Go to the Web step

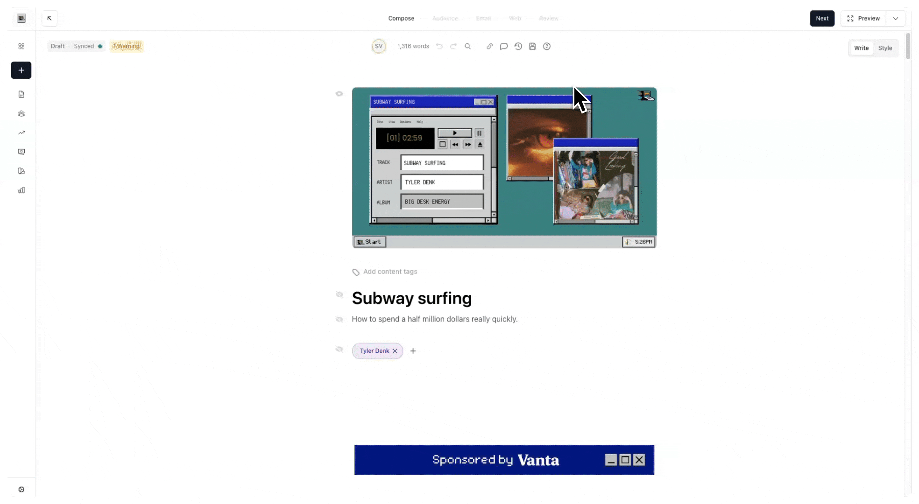(x=515, y=18)
